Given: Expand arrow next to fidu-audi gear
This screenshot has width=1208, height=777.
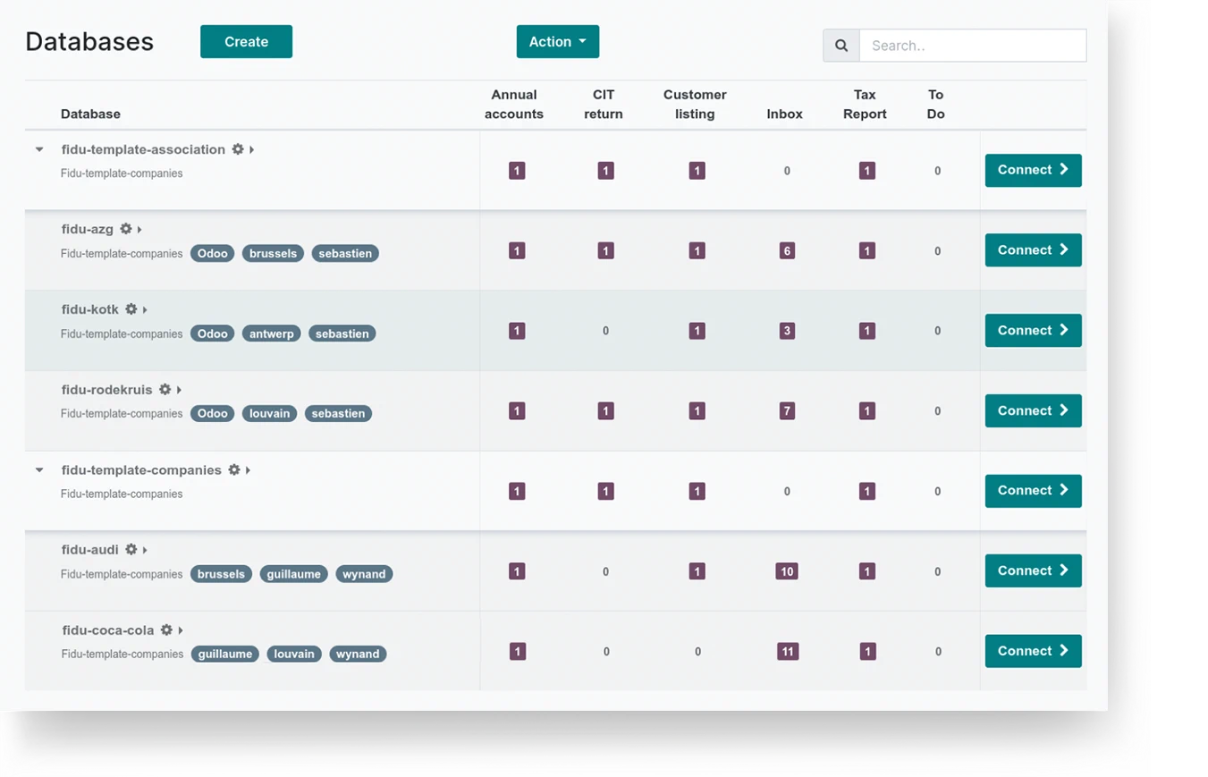Looking at the screenshot, I should point(145,550).
